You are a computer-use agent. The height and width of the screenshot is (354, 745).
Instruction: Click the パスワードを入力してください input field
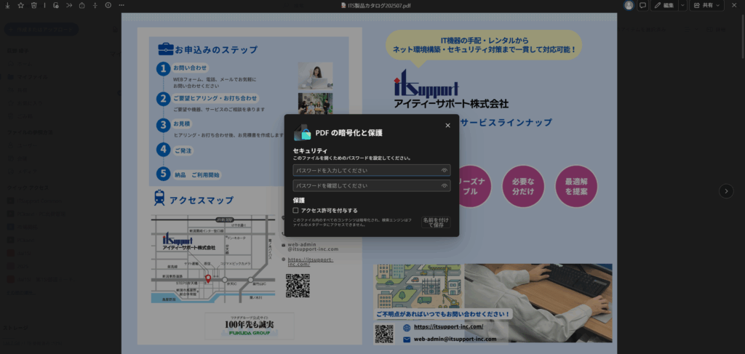pos(365,170)
